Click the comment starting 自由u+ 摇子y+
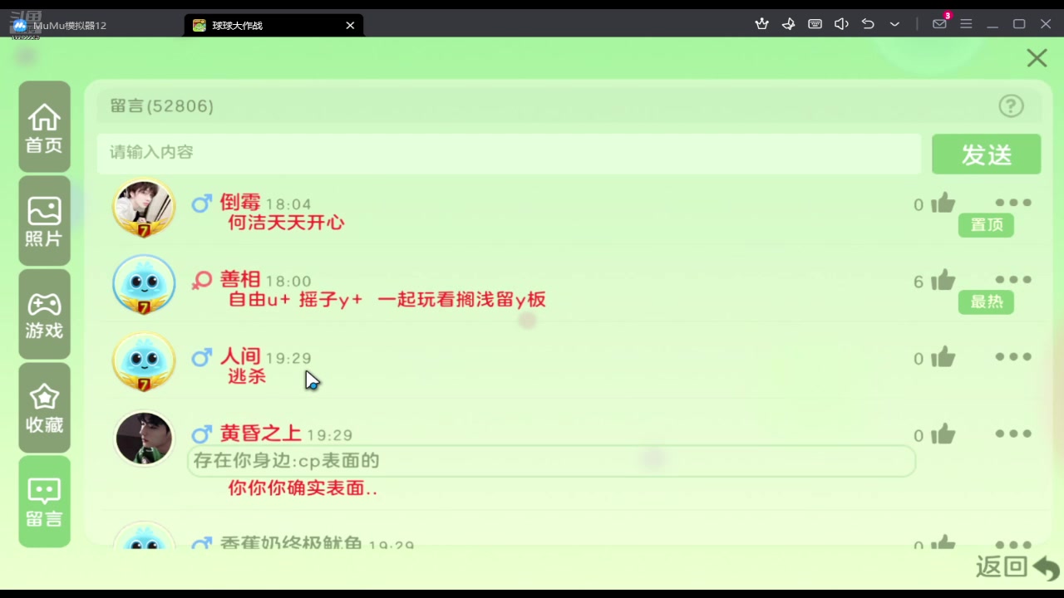The height and width of the screenshot is (598, 1064). [387, 300]
